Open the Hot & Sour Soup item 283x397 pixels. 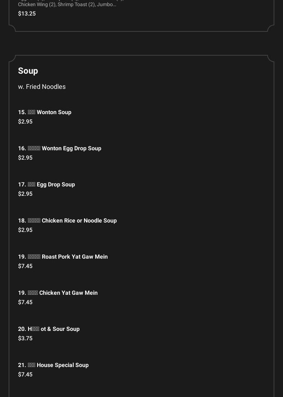click(x=49, y=329)
